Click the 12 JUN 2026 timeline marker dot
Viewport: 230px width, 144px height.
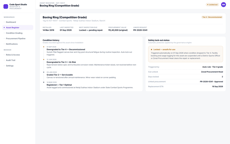coord(44,59)
